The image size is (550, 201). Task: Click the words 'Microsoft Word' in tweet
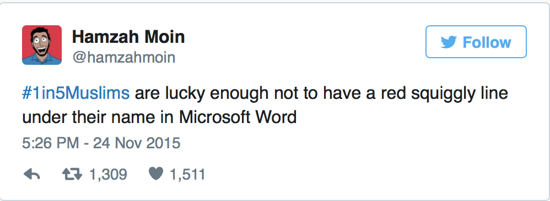(x=238, y=118)
